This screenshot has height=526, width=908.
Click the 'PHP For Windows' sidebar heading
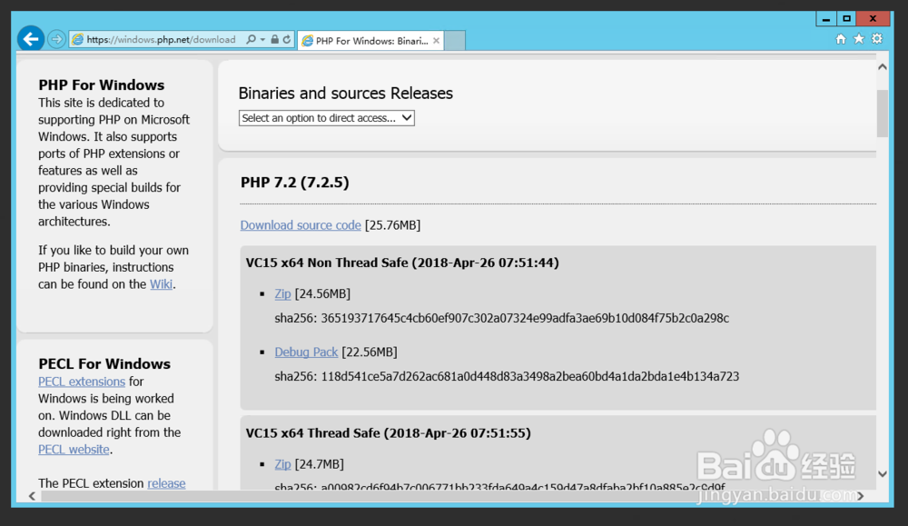click(x=102, y=84)
